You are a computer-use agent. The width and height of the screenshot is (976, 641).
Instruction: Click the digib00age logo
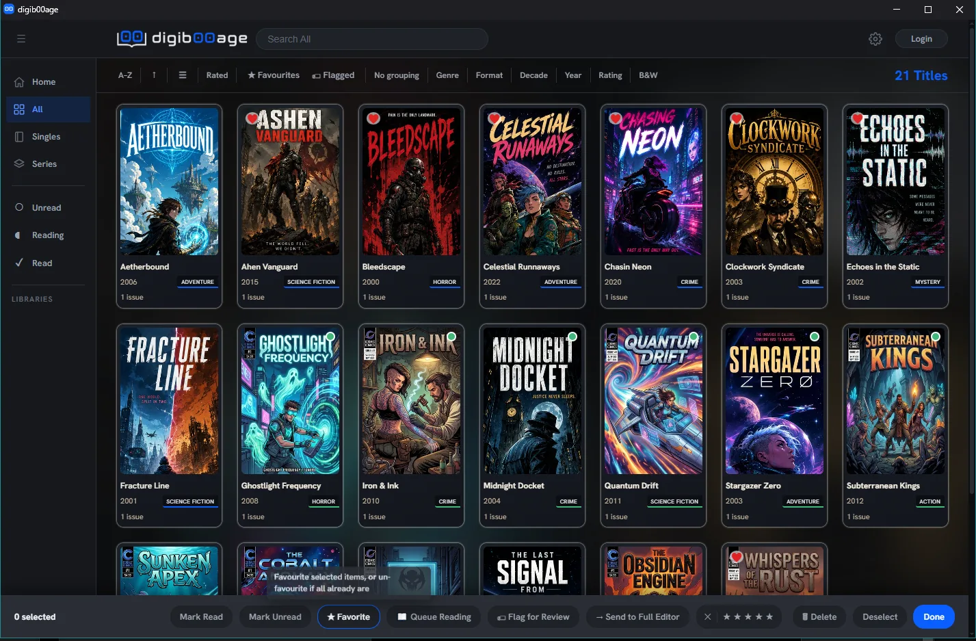click(182, 38)
